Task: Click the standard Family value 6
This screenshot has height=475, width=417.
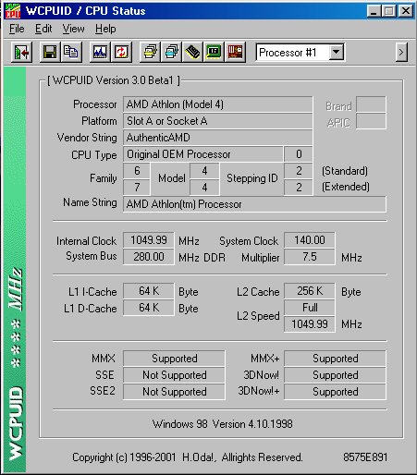Action: coord(137,171)
